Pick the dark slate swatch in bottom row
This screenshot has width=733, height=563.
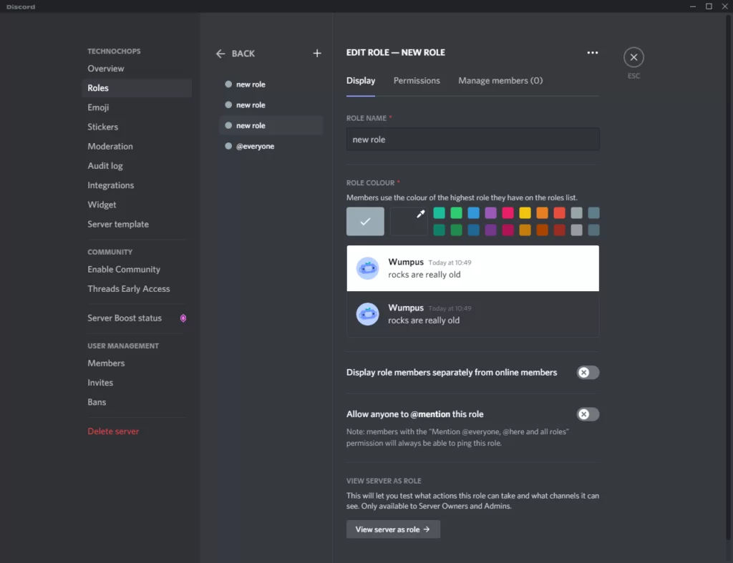pyautogui.click(x=593, y=230)
